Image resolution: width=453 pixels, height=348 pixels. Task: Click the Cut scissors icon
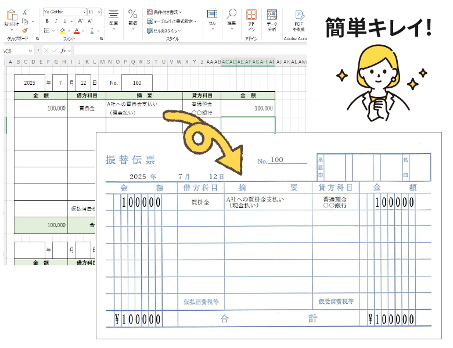[25, 12]
